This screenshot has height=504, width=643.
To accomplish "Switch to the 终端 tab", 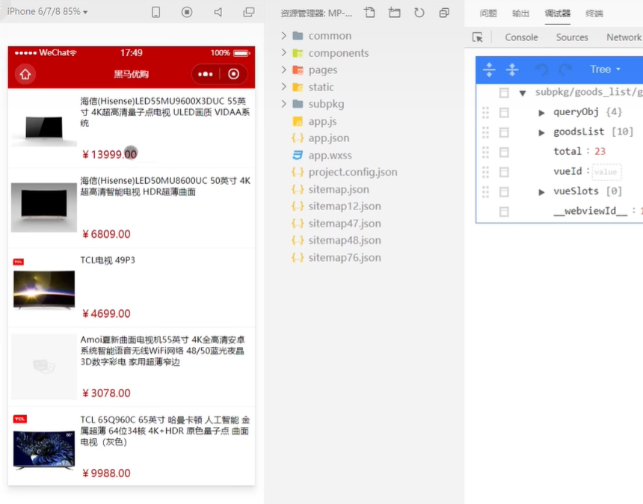I will 594,13.
